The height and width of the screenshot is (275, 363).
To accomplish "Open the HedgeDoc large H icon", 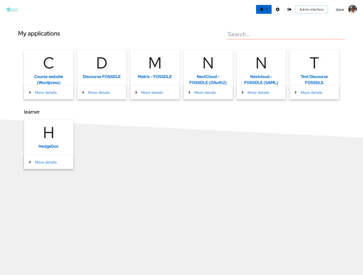I will [49, 133].
